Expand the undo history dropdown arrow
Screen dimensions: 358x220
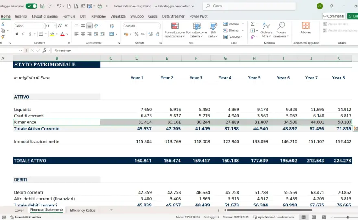[63, 6]
